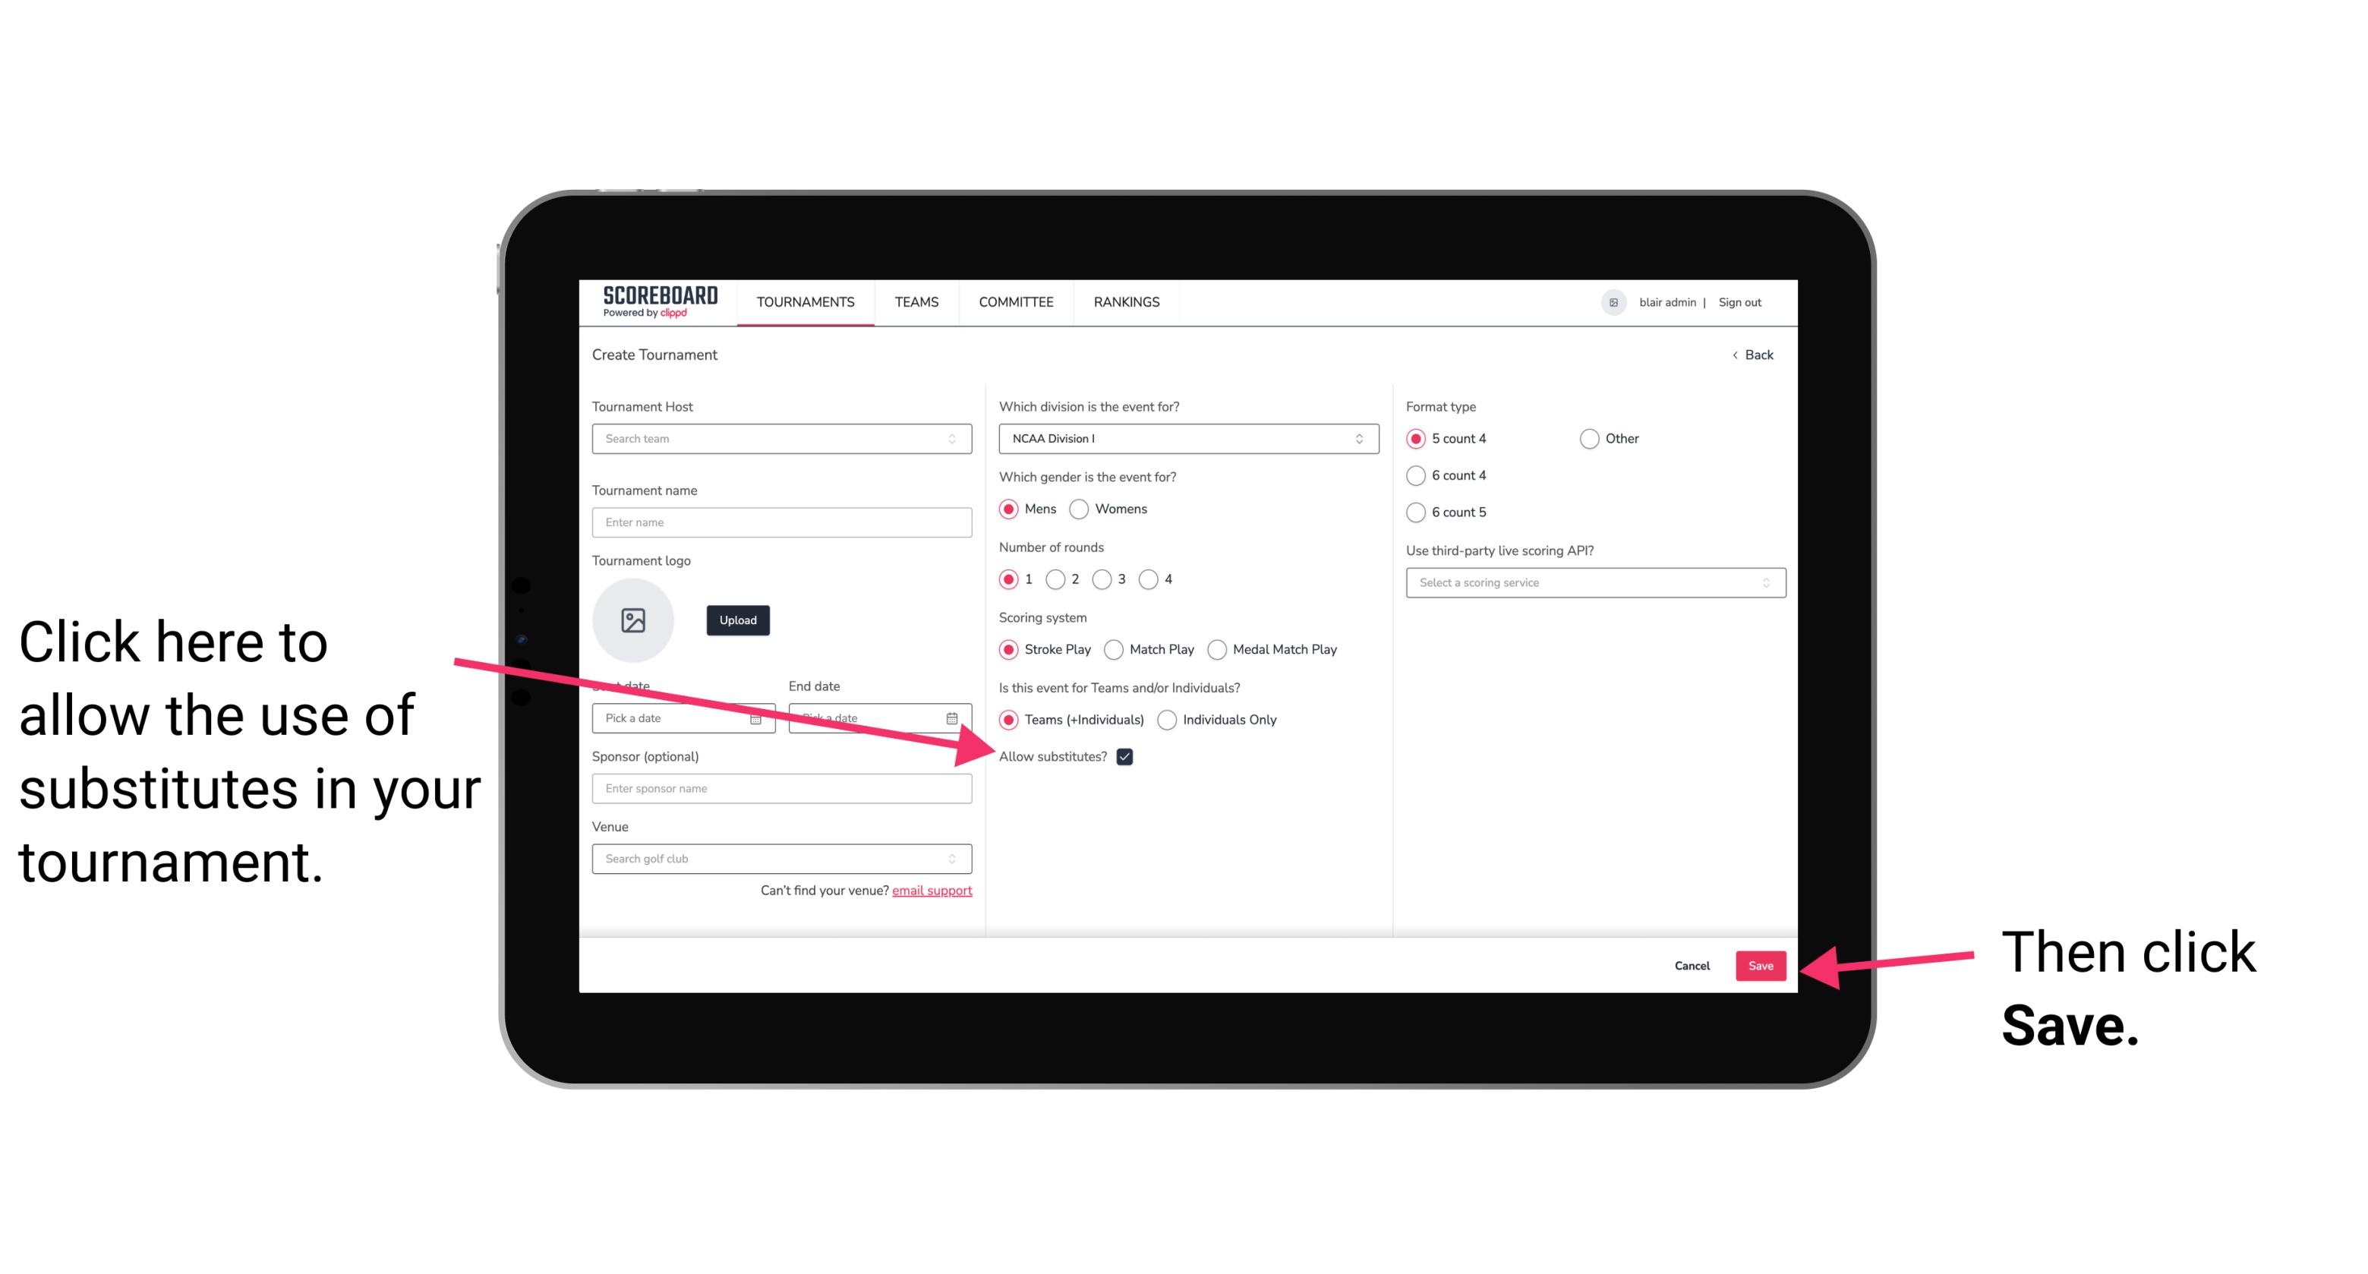Click the Save button
The image size is (2368, 1274).
[1761, 965]
